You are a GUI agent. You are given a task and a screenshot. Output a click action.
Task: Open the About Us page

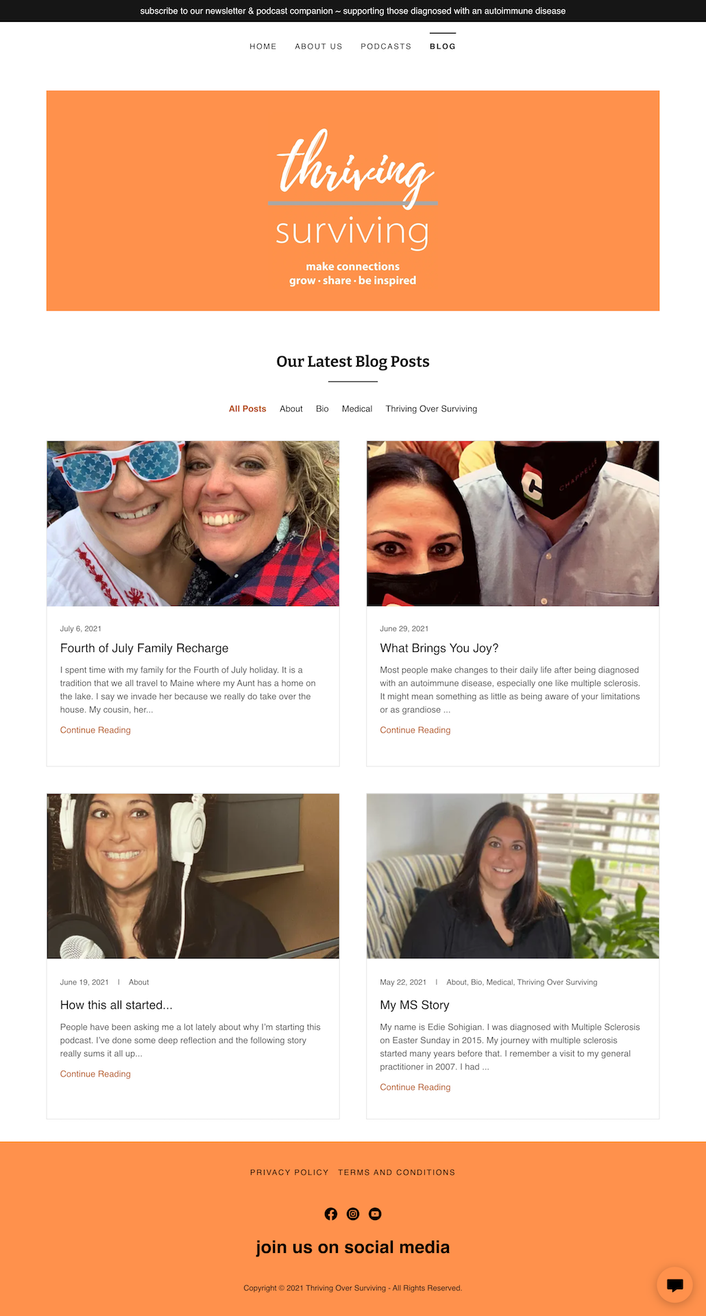click(x=319, y=47)
